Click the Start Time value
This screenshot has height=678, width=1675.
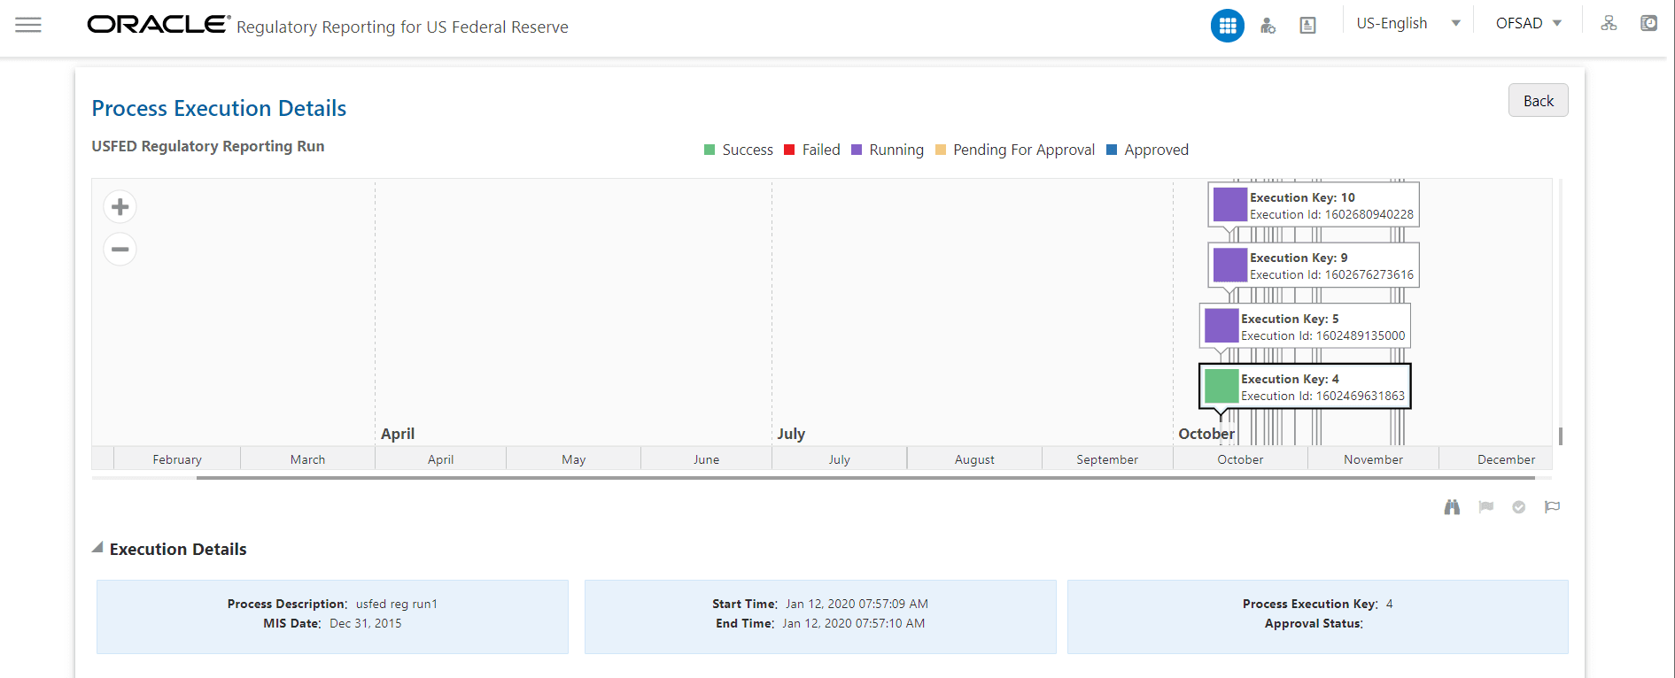tap(857, 604)
